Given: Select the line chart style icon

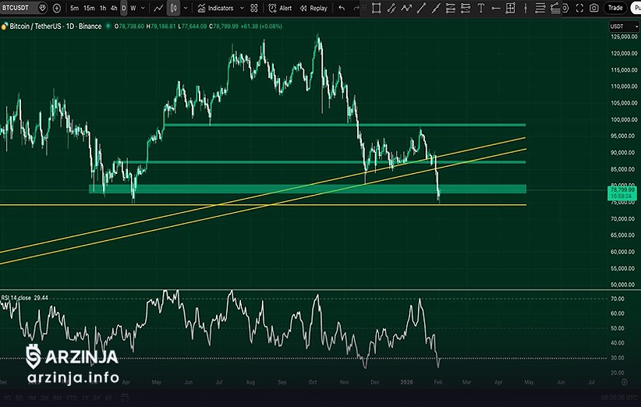Looking at the screenshot, I should click(158, 8).
